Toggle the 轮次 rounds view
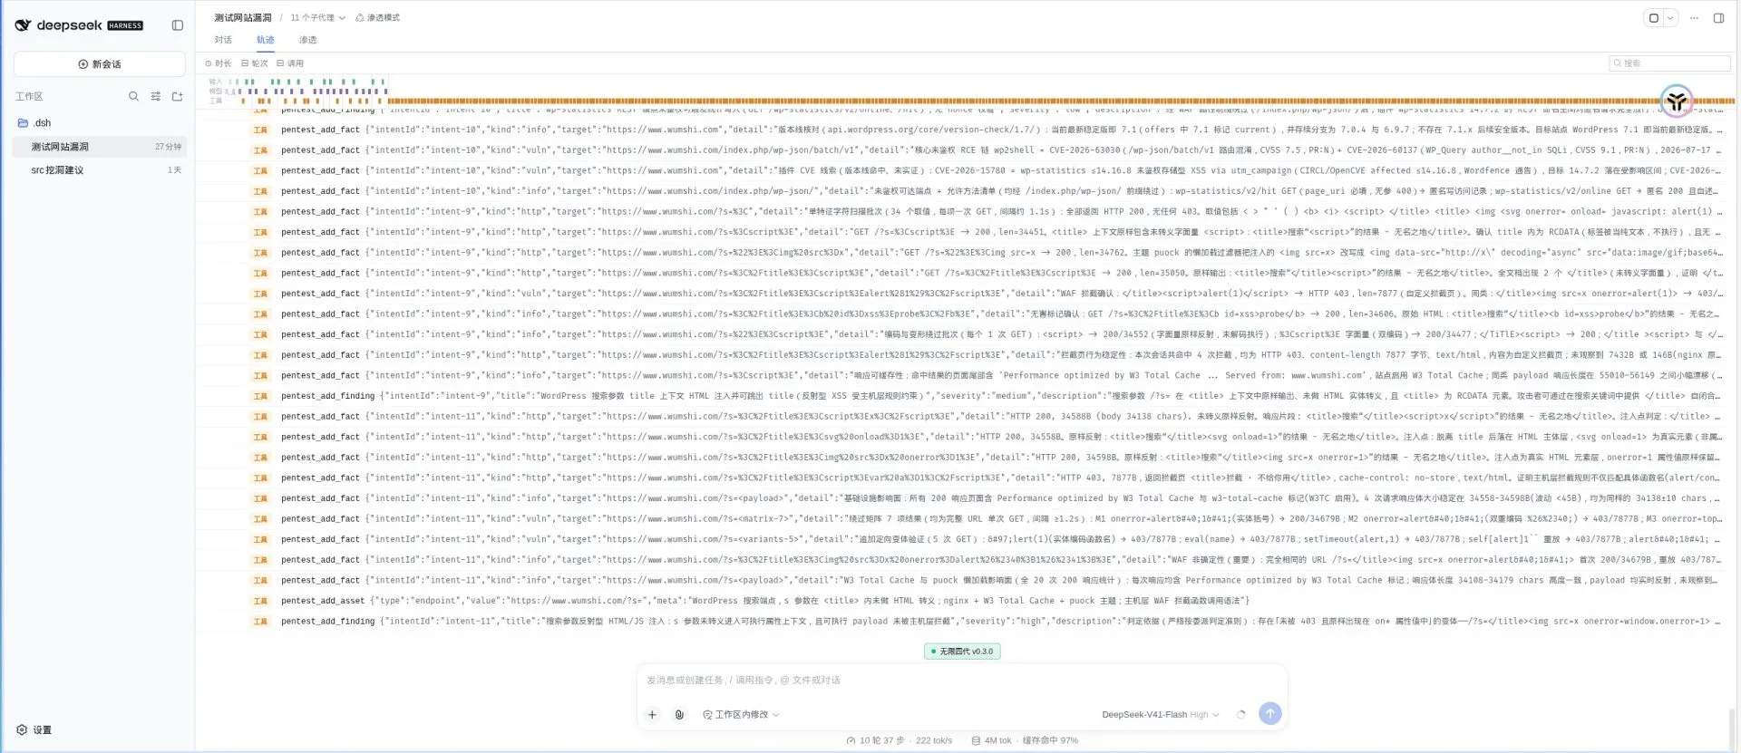Image resolution: width=1741 pixels, height=753 pixels. point(255,63)
